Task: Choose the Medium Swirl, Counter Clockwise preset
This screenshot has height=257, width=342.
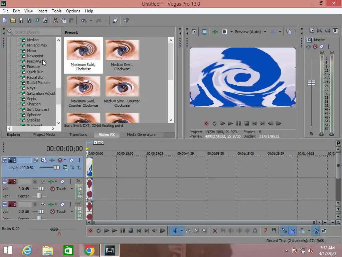Action: tap(122, 92)
